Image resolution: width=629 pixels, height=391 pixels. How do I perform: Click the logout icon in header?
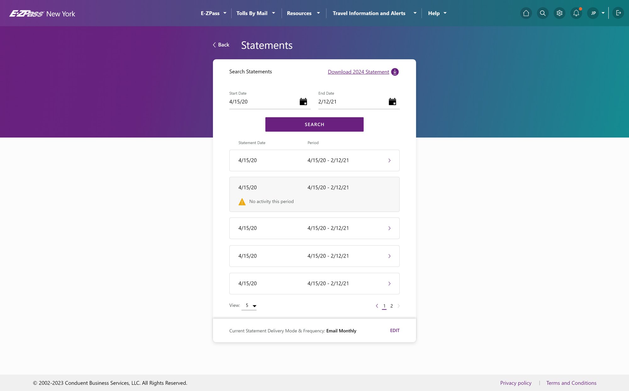tap(618, 13)
